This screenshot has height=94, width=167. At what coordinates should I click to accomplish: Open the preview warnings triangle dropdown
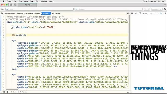tap(152, 13)
